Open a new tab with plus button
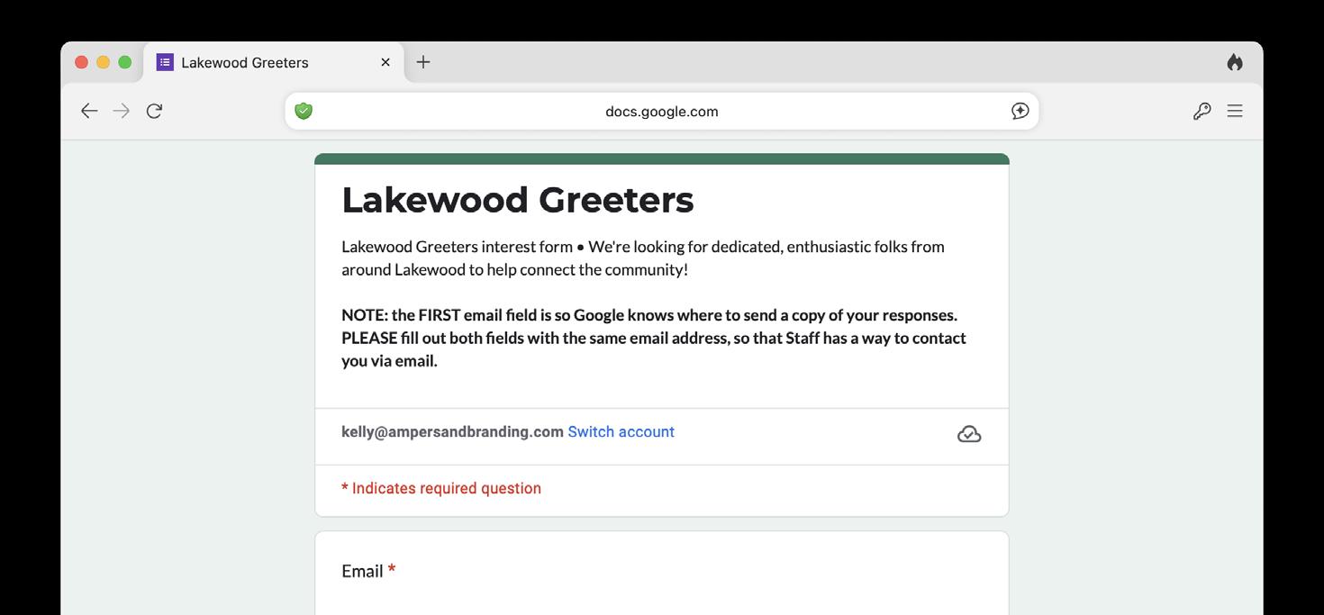 (x=423, y=62)
